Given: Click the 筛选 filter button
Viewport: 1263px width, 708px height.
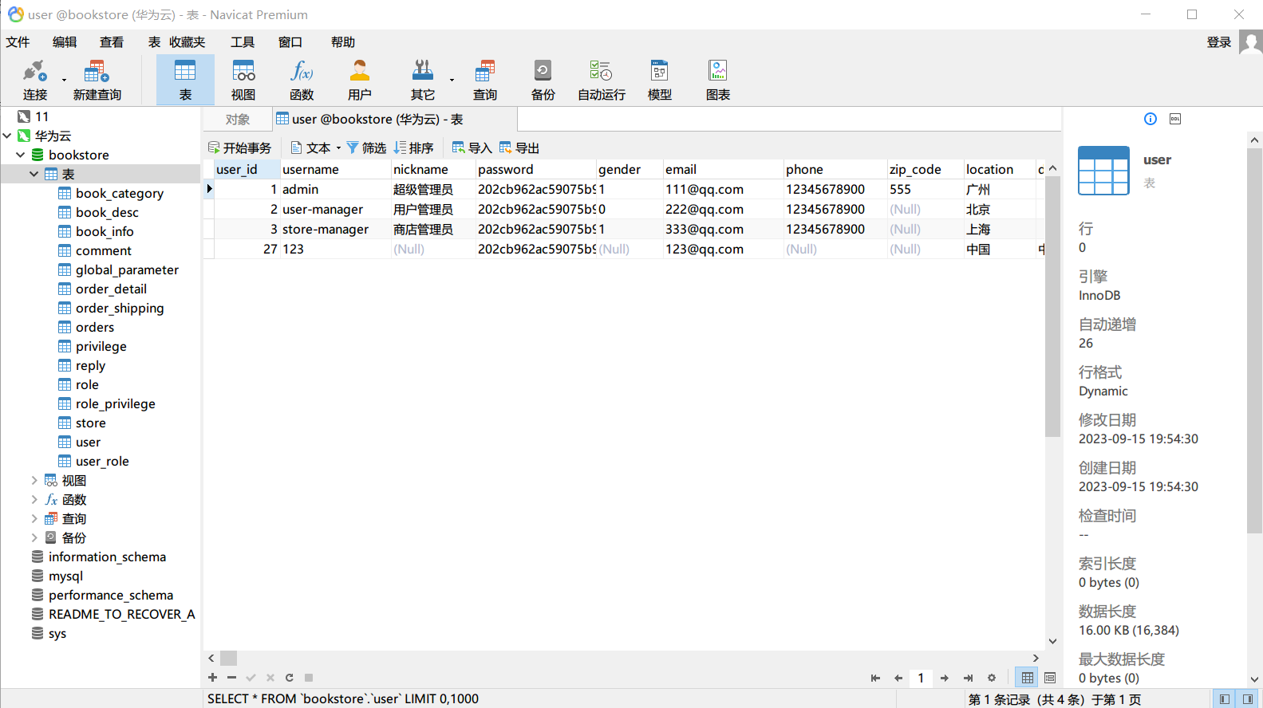Looking at the screenshot, I should [366, 147].
